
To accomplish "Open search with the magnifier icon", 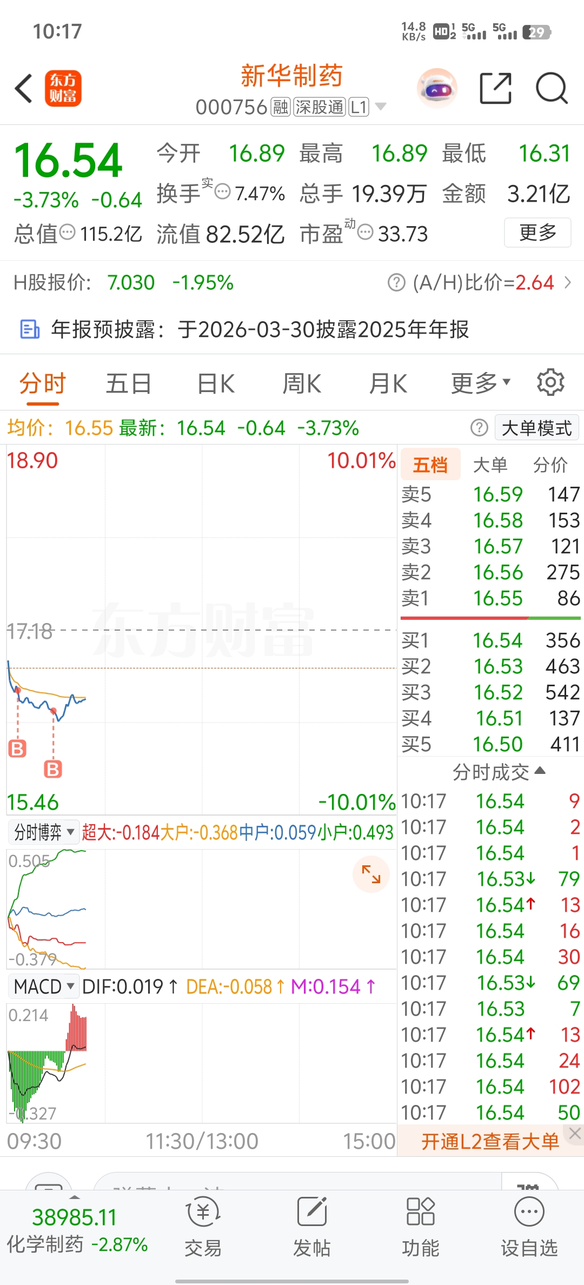I will pos(552,88).
